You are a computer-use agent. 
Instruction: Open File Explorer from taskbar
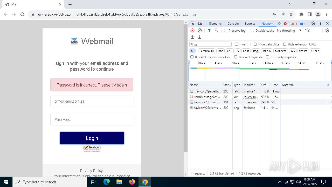tap(119, 182)
